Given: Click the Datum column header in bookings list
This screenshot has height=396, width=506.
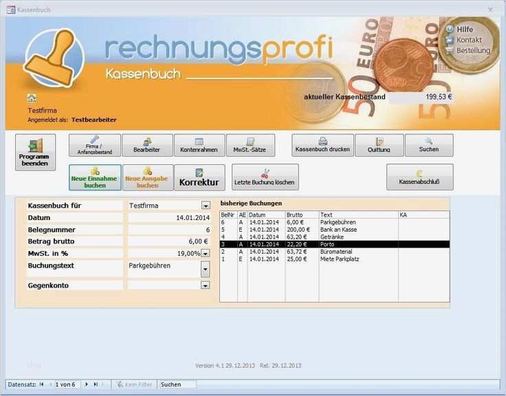Looking at the screenshot, I should (266, 215).
